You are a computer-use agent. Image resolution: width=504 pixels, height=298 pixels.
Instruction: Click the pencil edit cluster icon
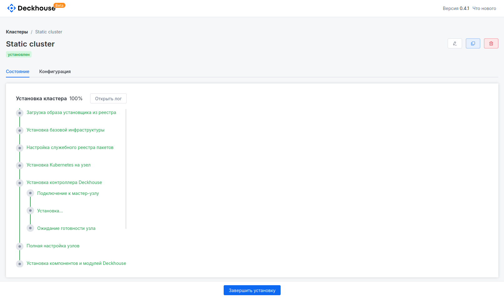point(455,43)
